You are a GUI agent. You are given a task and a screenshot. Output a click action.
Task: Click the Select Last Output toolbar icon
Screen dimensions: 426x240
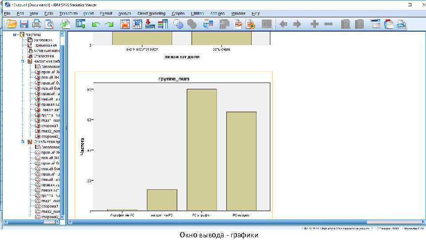208,24
